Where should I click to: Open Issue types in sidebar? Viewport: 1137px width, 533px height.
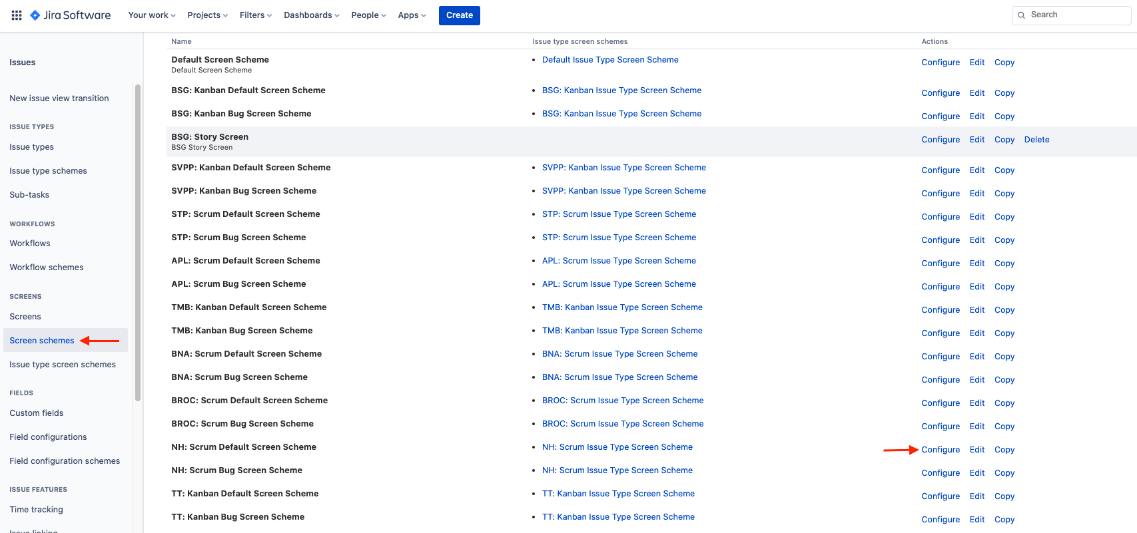tap(32, 147)
